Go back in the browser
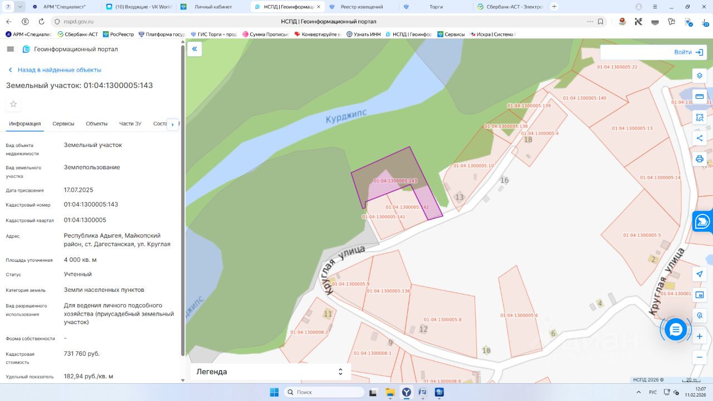 [x=9, y=21]
